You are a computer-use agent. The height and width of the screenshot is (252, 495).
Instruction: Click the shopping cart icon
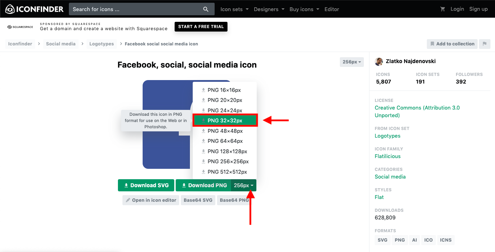(x=442, y=9)
